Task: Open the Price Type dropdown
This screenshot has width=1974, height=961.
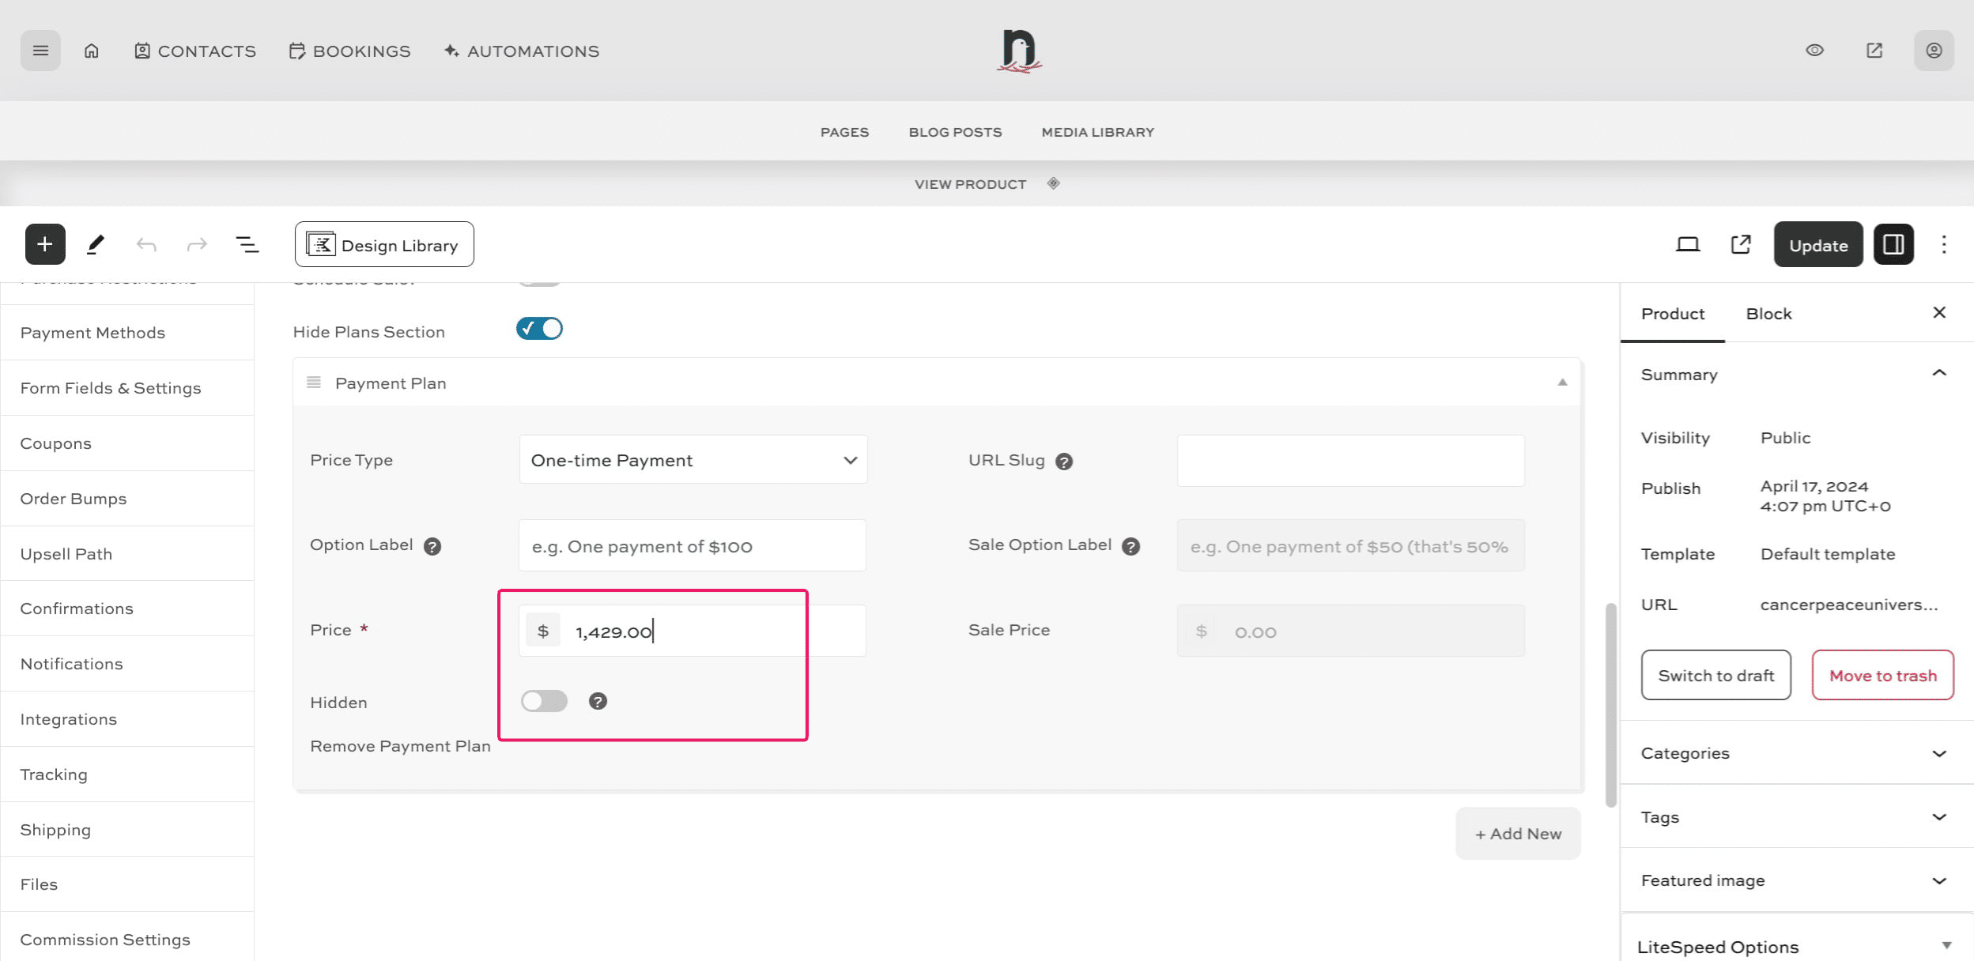Action: pyautogui.click(x=693, y=460)
